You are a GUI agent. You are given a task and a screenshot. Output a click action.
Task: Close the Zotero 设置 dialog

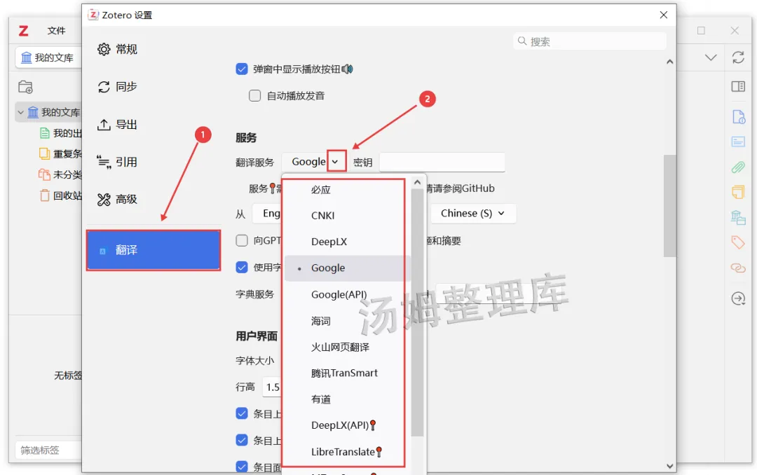[x=664, y=15]
